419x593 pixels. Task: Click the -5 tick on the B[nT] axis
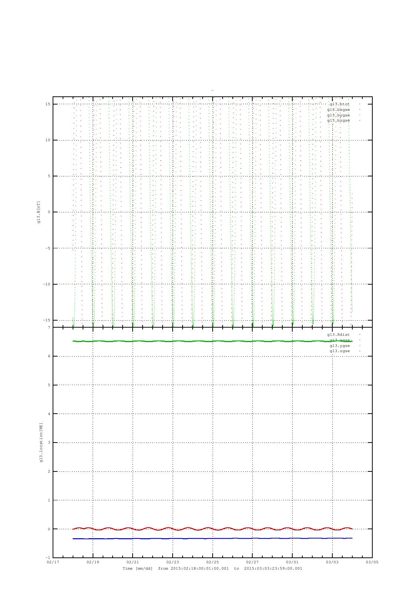pyautogui.click(x=47, y=248)
